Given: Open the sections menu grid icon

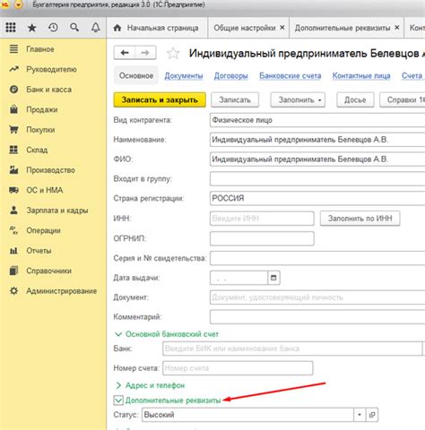Looking at the screenshot, I should [11, 28].
